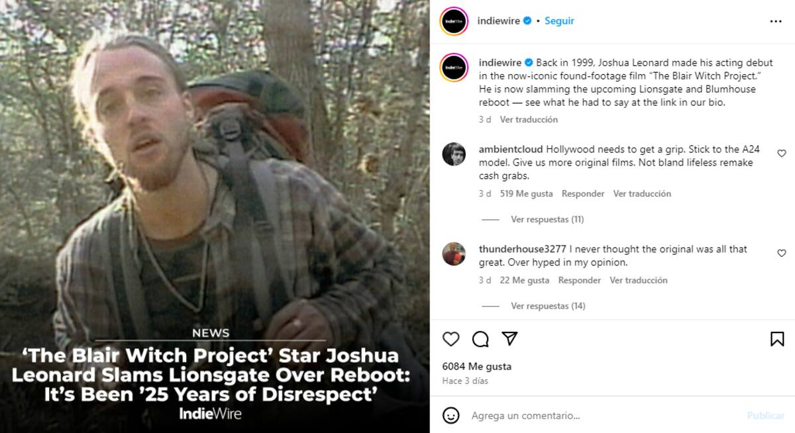Open ambientcloud's avatar
This screenshot has width=795, height=433.
(x=454, y=154)
